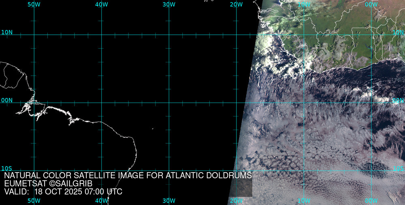Click the 00N label on the left edge
This screenshot has width=405, height=205.
click(7, 100)
